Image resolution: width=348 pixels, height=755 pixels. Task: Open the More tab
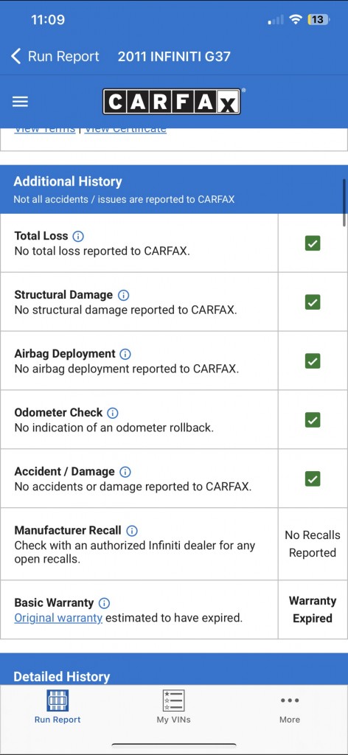(x=290, y=709)
